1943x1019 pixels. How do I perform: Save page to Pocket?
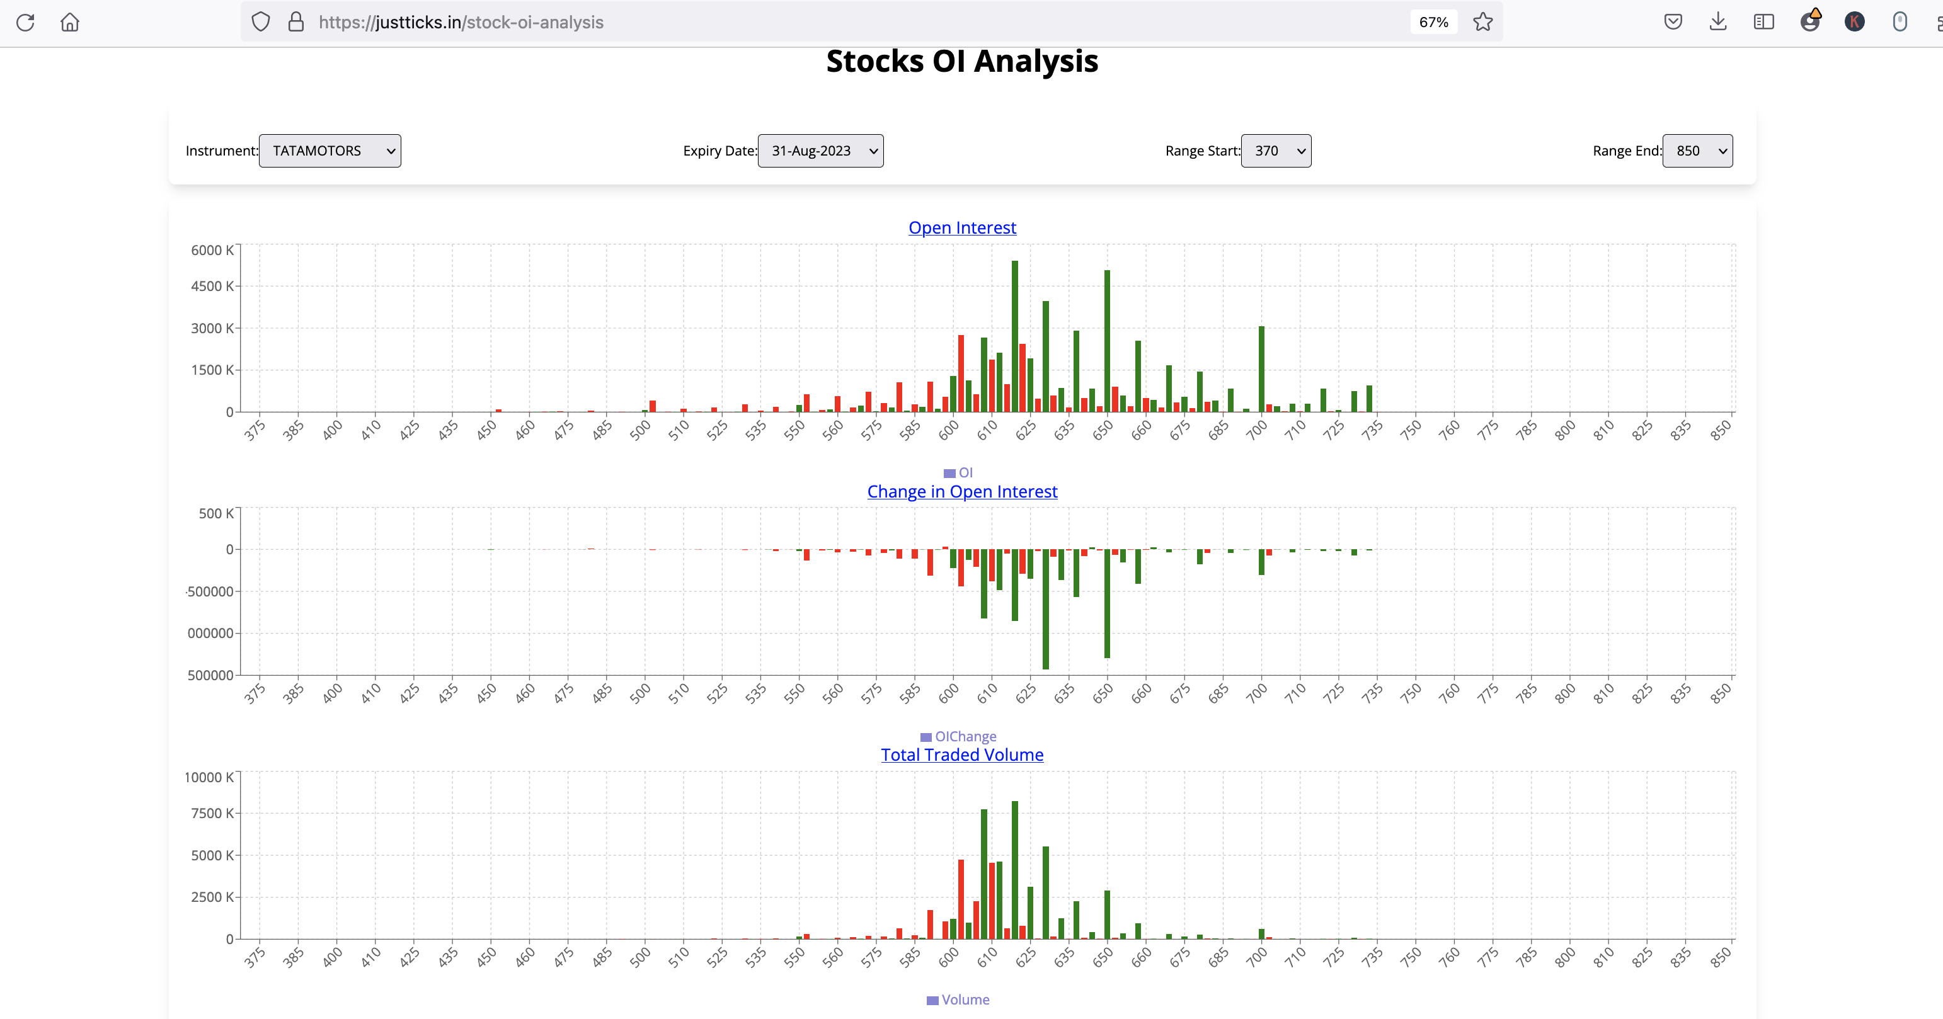click(x=1673, y=22)
